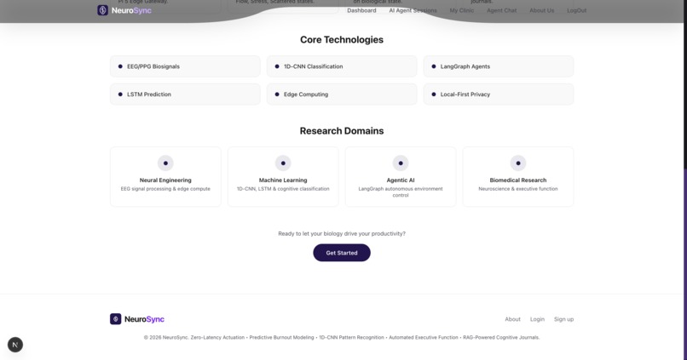Click the Neural Engineering title
This screenshot has height=360, width=687.
click(x=165, y=180)
